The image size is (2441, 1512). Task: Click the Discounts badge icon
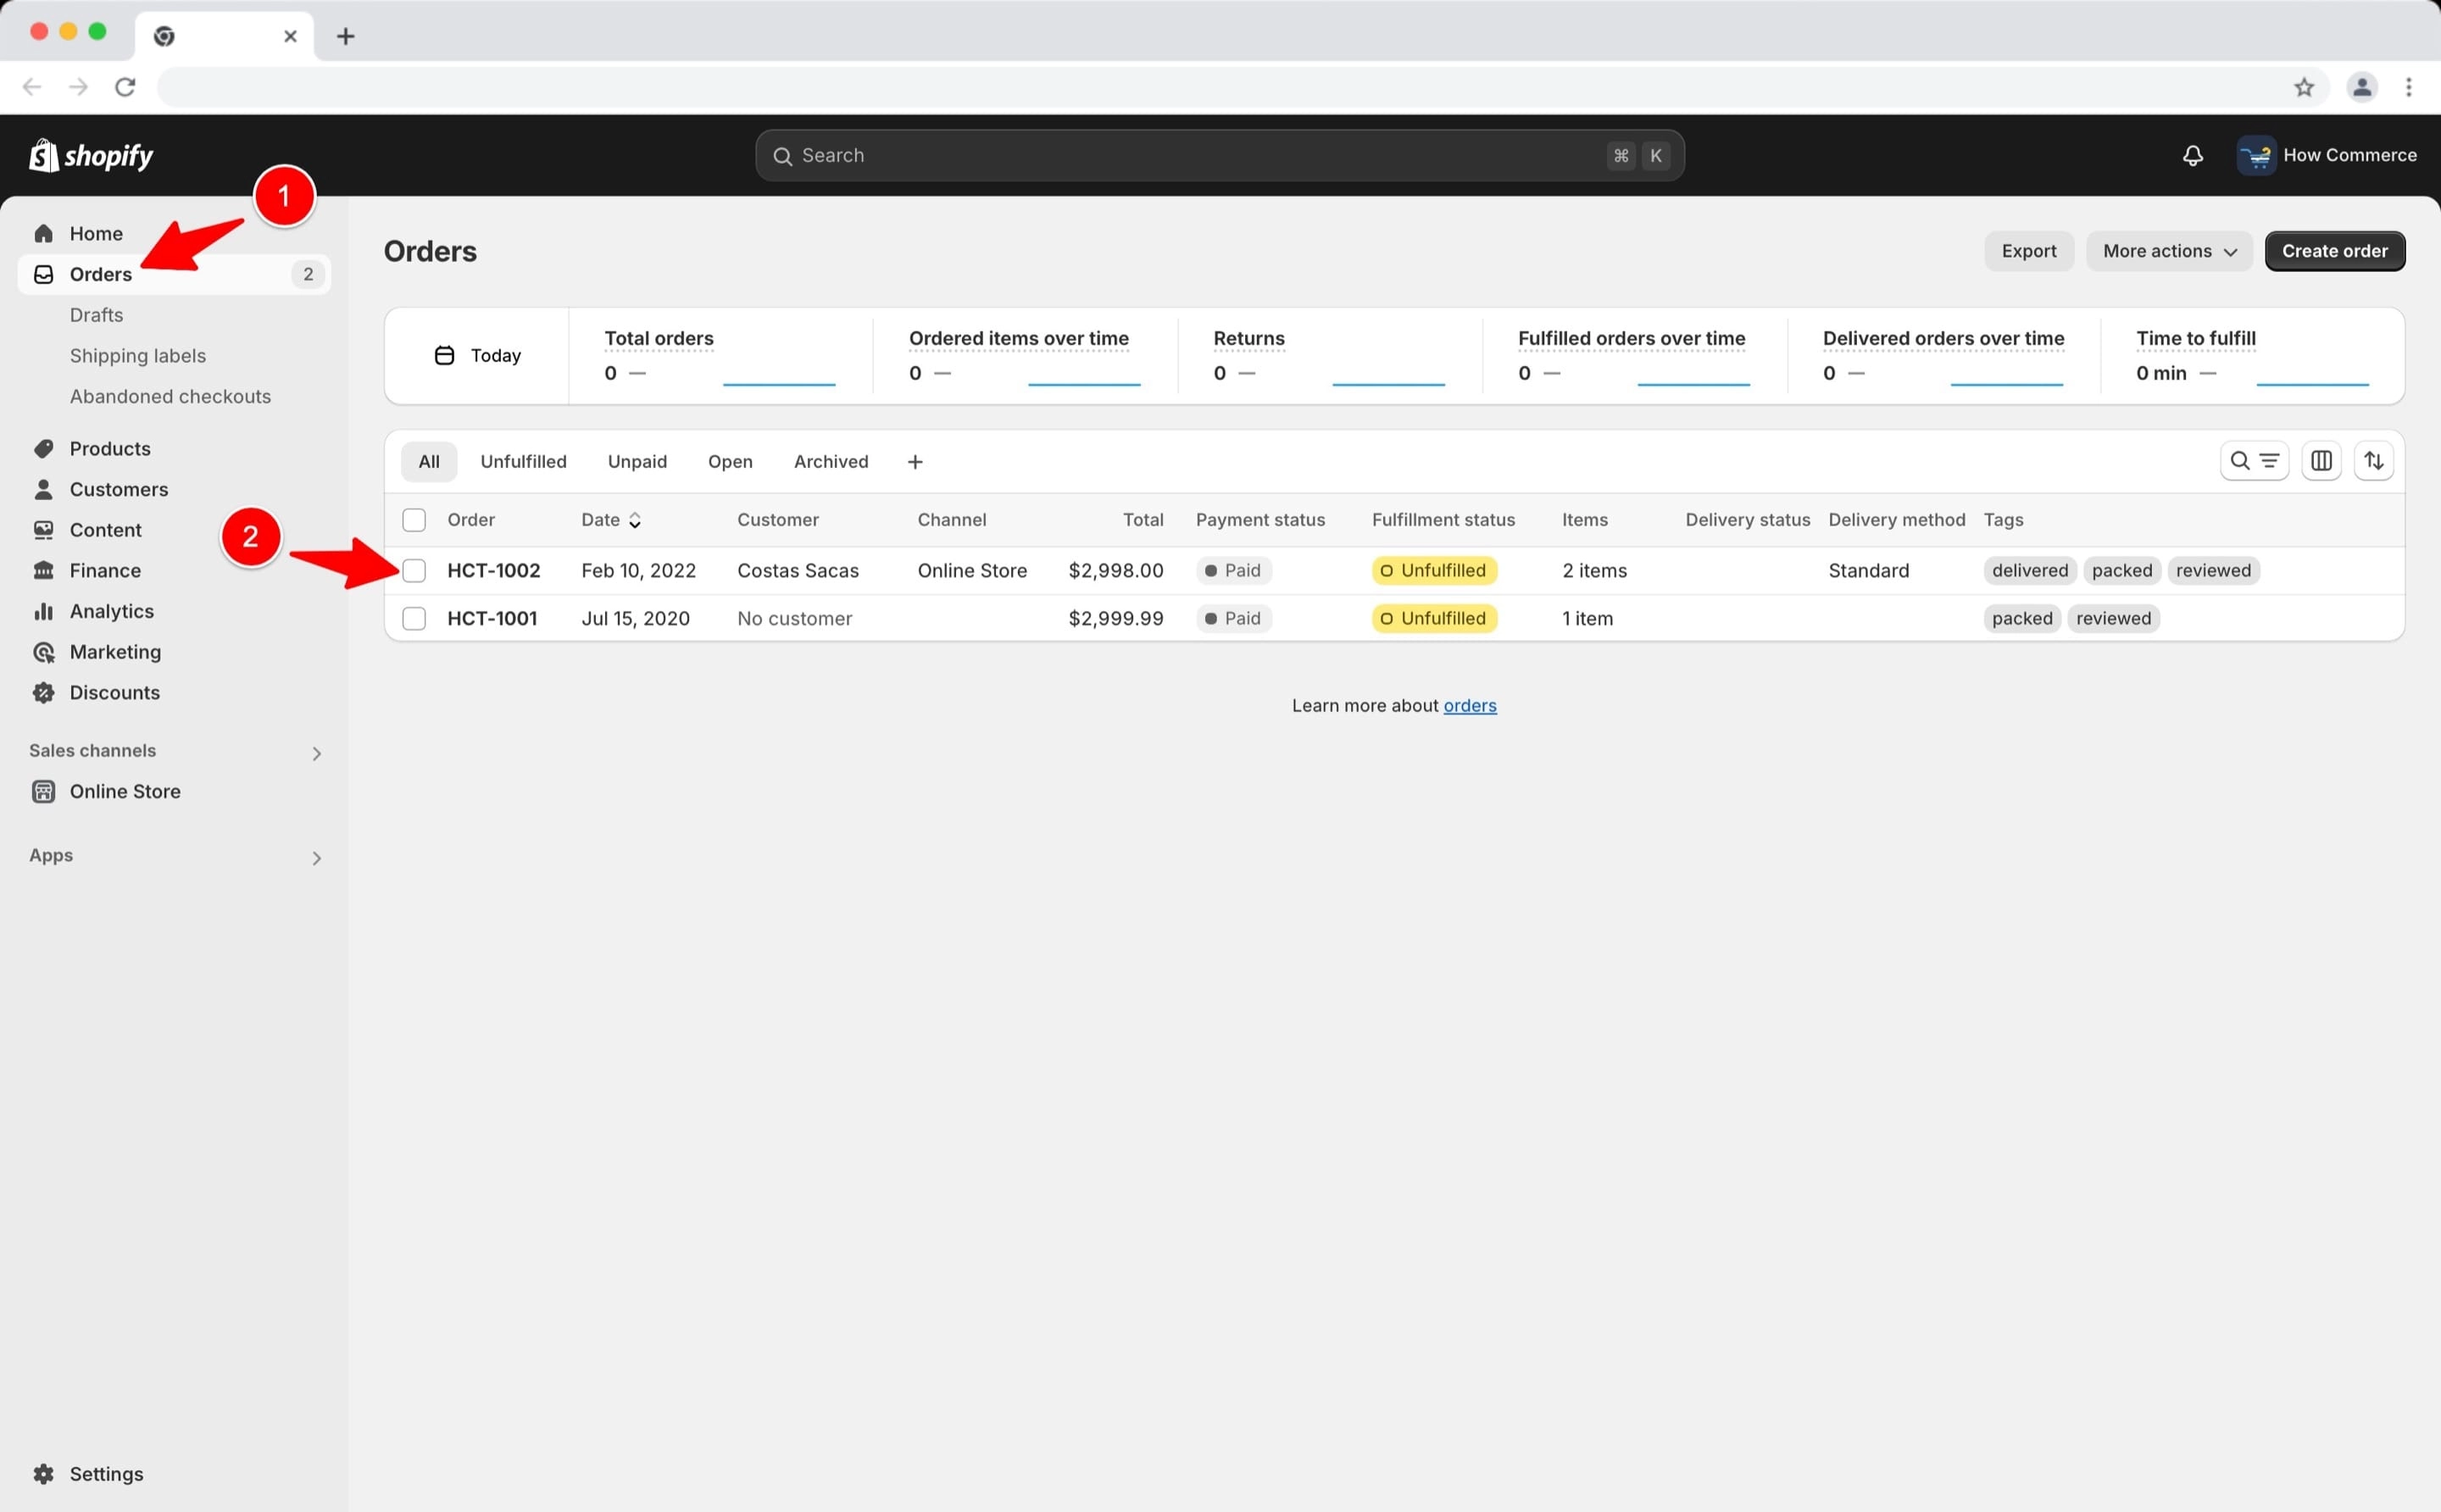[x=43, y=692]
